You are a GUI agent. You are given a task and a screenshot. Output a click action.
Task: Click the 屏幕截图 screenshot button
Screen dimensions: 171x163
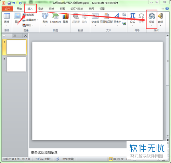coord(29,20)
